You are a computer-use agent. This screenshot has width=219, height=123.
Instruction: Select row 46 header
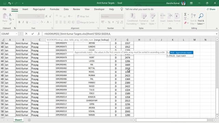pos(2,68)
